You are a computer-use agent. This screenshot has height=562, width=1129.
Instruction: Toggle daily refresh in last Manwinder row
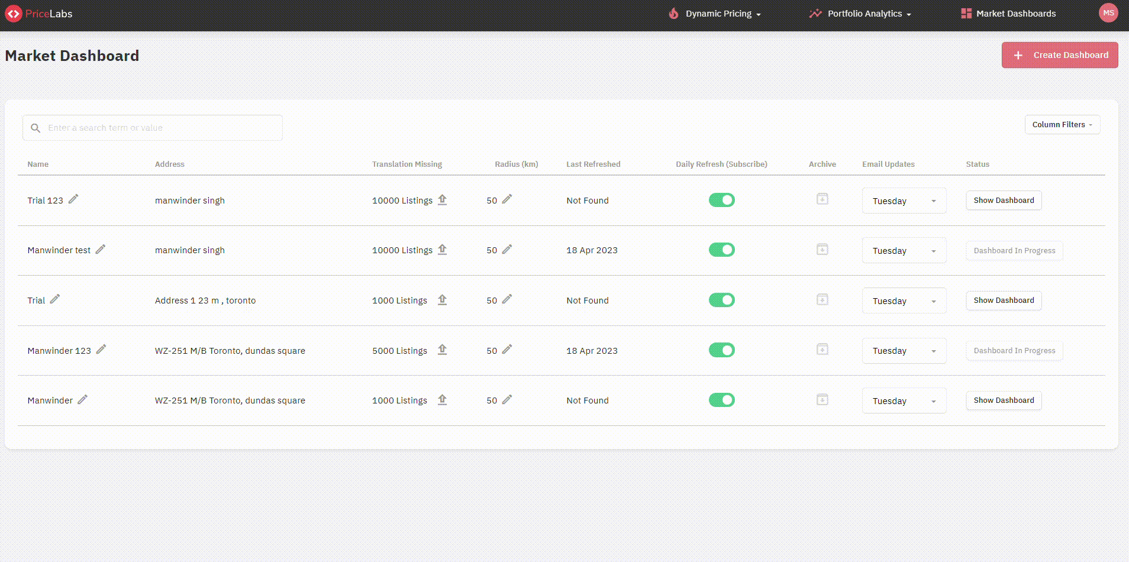pos(722,400)
